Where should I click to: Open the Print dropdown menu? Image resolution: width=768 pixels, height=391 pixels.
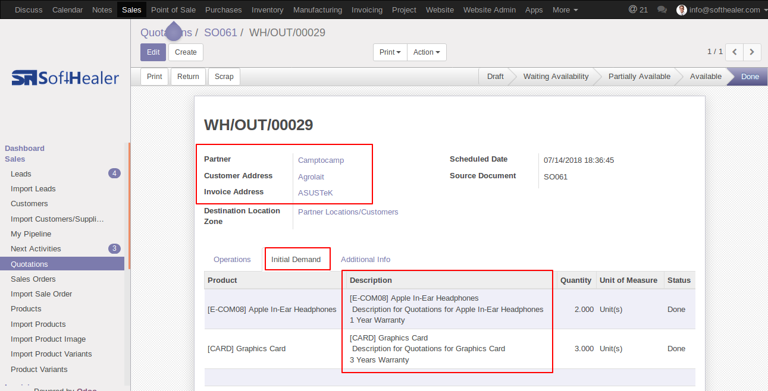(x=390, y=52)
